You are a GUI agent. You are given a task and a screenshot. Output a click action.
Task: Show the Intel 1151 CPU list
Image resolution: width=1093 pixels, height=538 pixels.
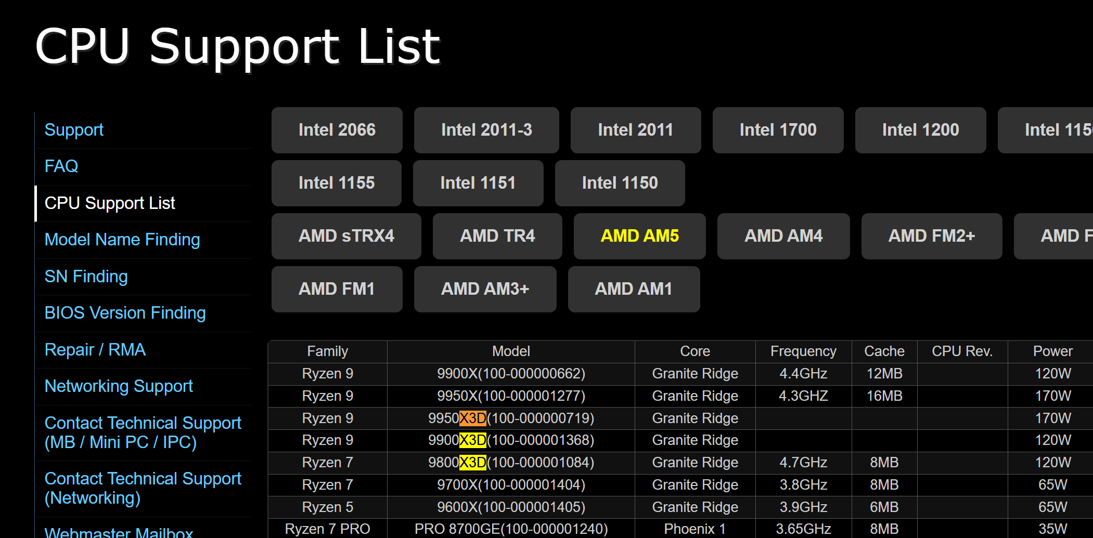478,183
